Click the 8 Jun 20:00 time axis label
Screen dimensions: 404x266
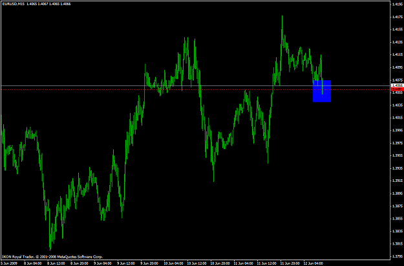tap(80, 263)
